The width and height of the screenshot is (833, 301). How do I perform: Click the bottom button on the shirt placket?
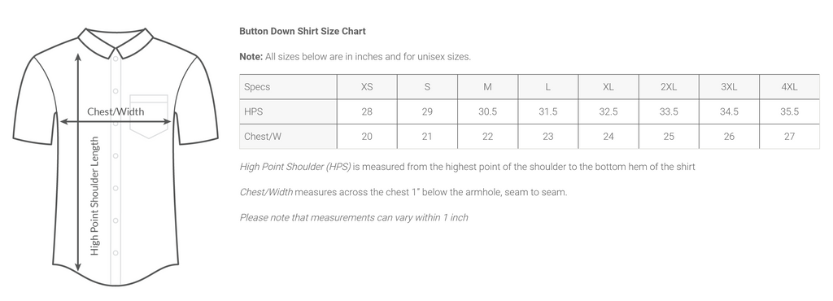click(x=116, y=253)
